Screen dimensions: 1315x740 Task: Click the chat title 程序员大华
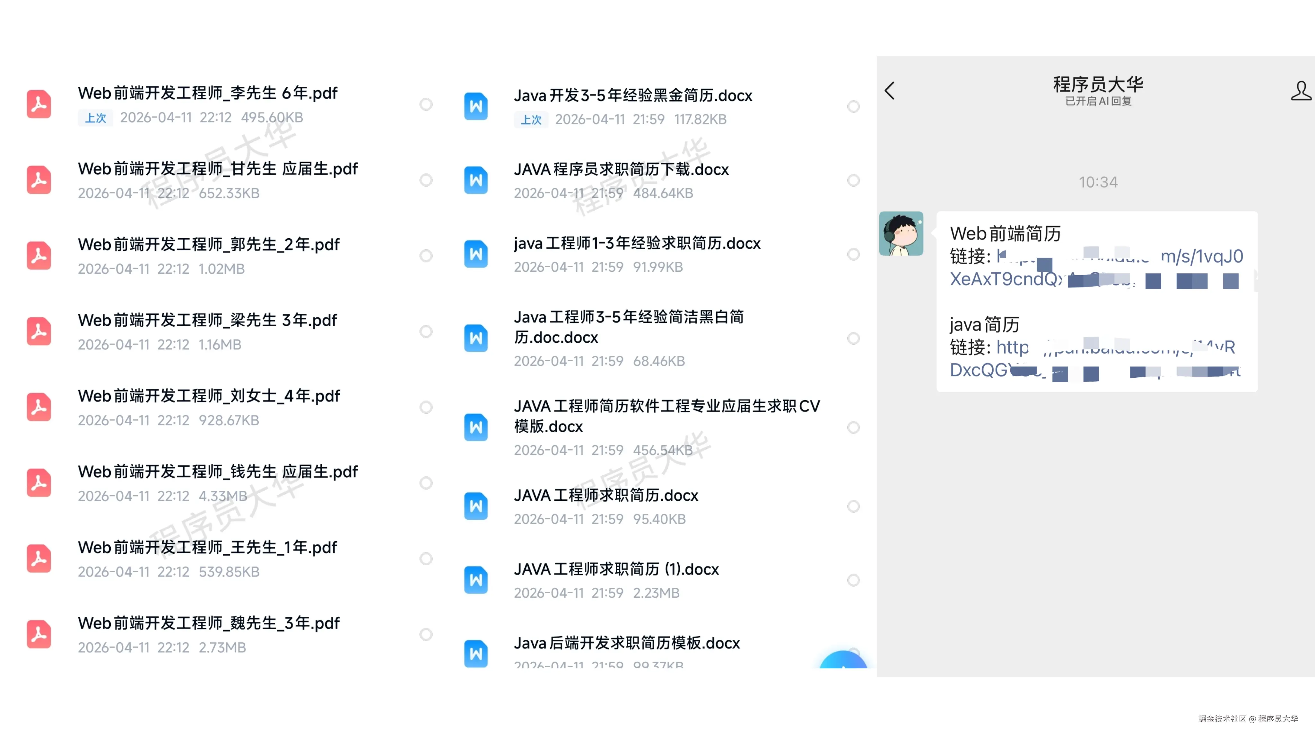point(1098,85)
